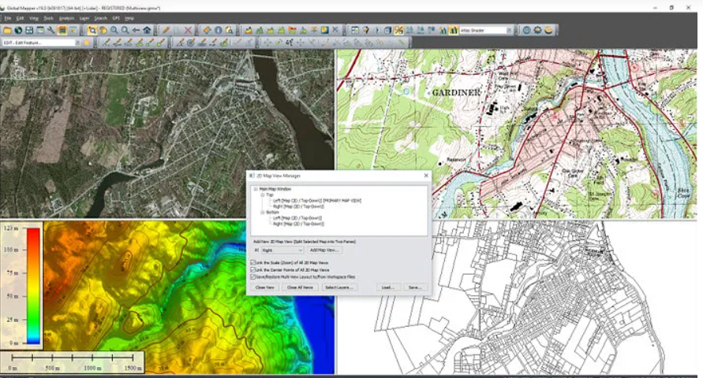Click the elevation color ramp legend

tap(33, 286)
